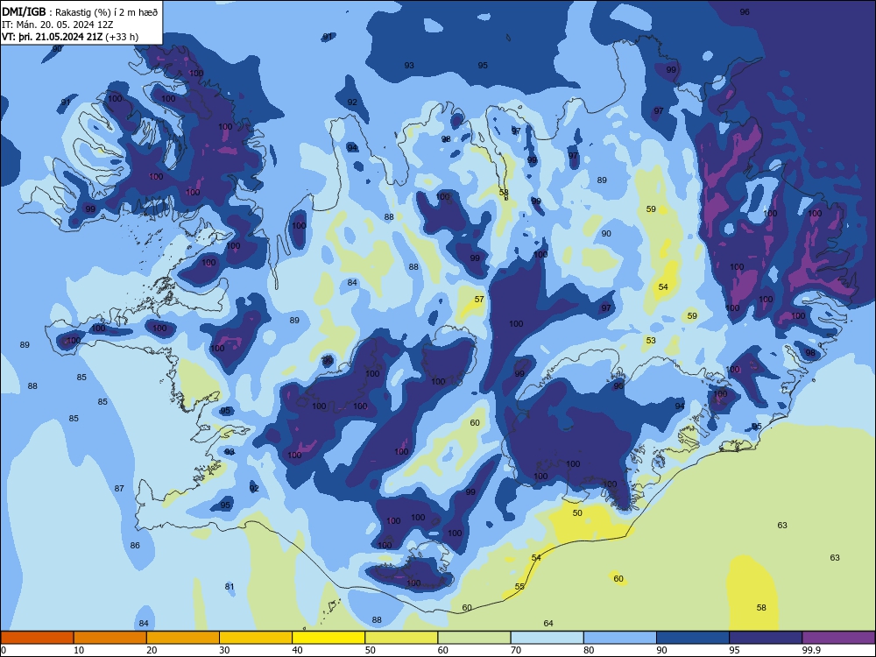Click the humidity value '64' on the map
Viewport: 876px width, 657px height.
[548, 624]
